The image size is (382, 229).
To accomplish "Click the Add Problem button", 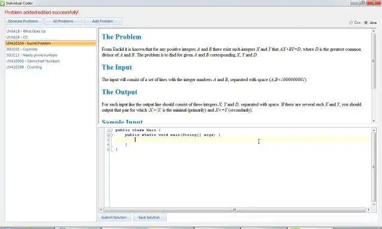I will coord(103,21).
